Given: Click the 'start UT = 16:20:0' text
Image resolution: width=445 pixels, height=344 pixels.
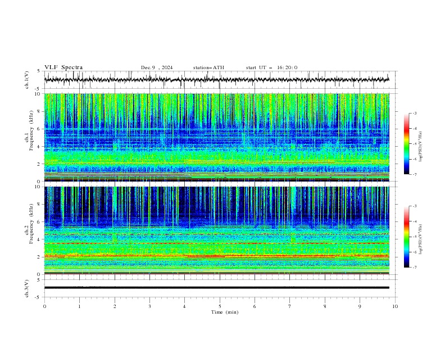Looking at the screenshot, I should 271,67.
